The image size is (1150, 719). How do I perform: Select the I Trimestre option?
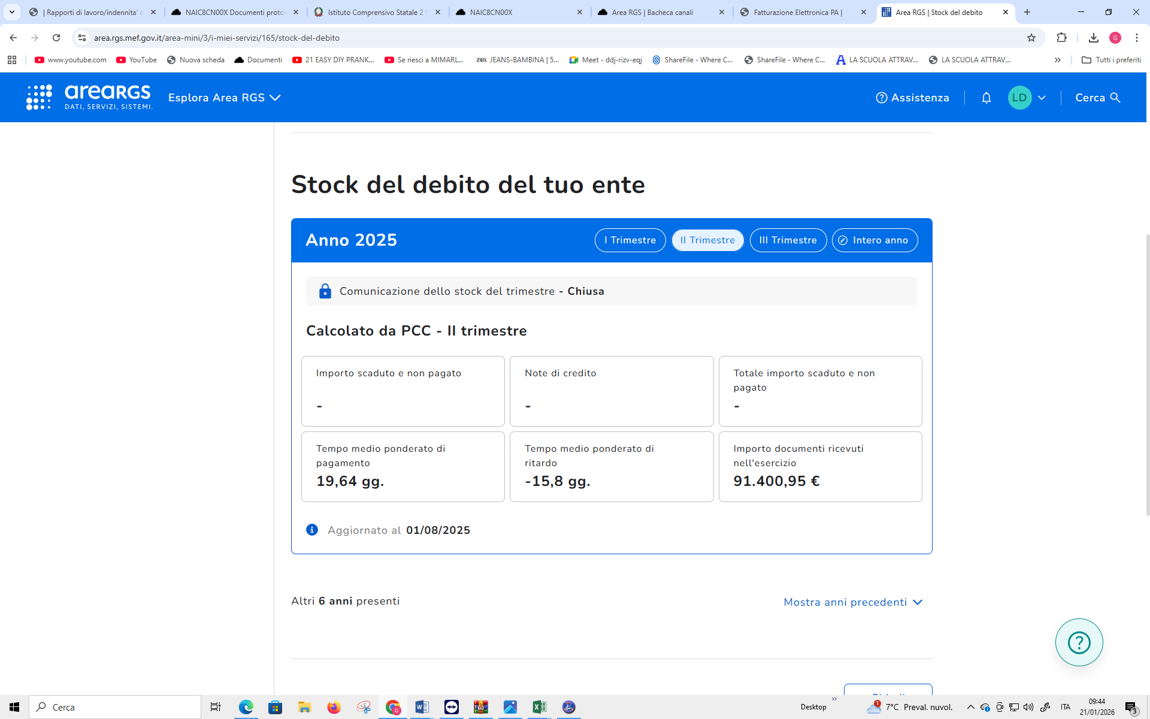coord(630,240)
